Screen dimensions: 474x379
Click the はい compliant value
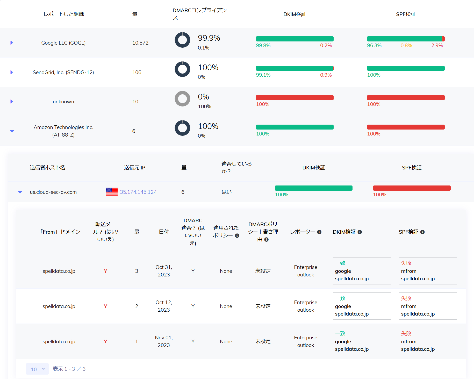[x=227, y=192]
